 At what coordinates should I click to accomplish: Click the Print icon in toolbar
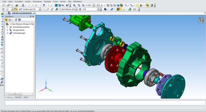click(16, 5)
